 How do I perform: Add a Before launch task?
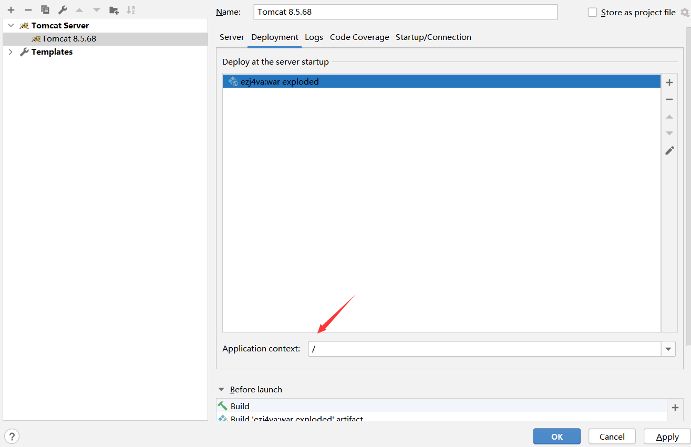pos(675,408)
